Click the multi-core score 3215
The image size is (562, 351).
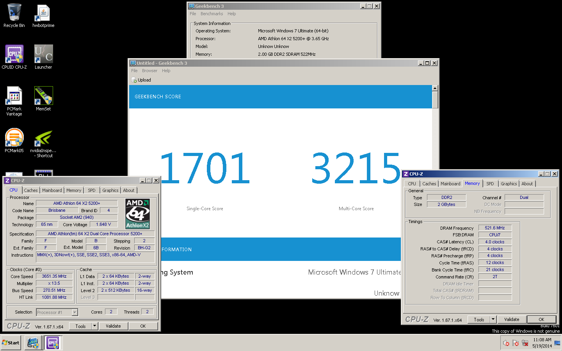pyautogui.click(x=356, y=168)
